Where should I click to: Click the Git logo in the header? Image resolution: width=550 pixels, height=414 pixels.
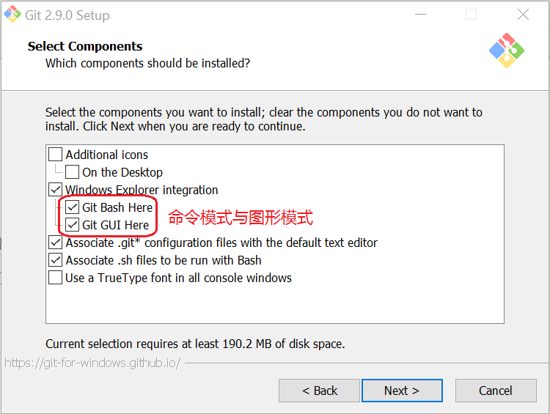tap(507, 51)
